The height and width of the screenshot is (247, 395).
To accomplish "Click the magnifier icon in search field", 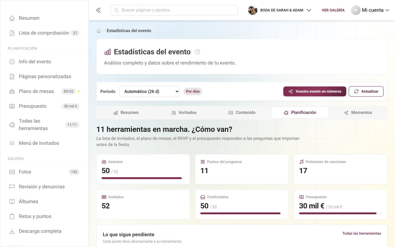I will [116, 10].
